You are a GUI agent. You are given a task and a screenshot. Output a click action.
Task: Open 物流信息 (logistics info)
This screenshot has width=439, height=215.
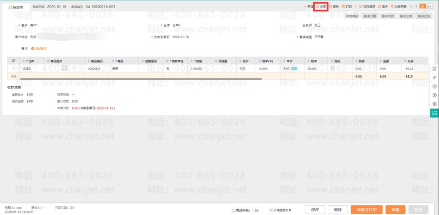pyautogui.click(x=367, y=6)
